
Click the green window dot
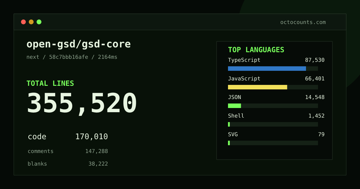tap(39, 22)
